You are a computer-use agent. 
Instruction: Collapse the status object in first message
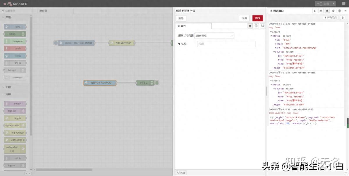pyautogui.click(x=271, y=36)
